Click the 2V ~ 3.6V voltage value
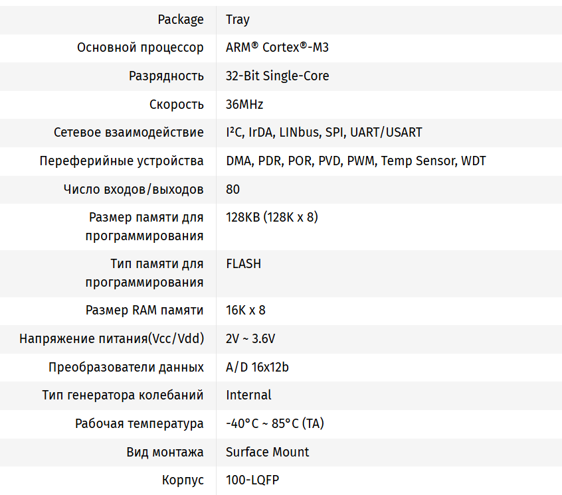 250,338
